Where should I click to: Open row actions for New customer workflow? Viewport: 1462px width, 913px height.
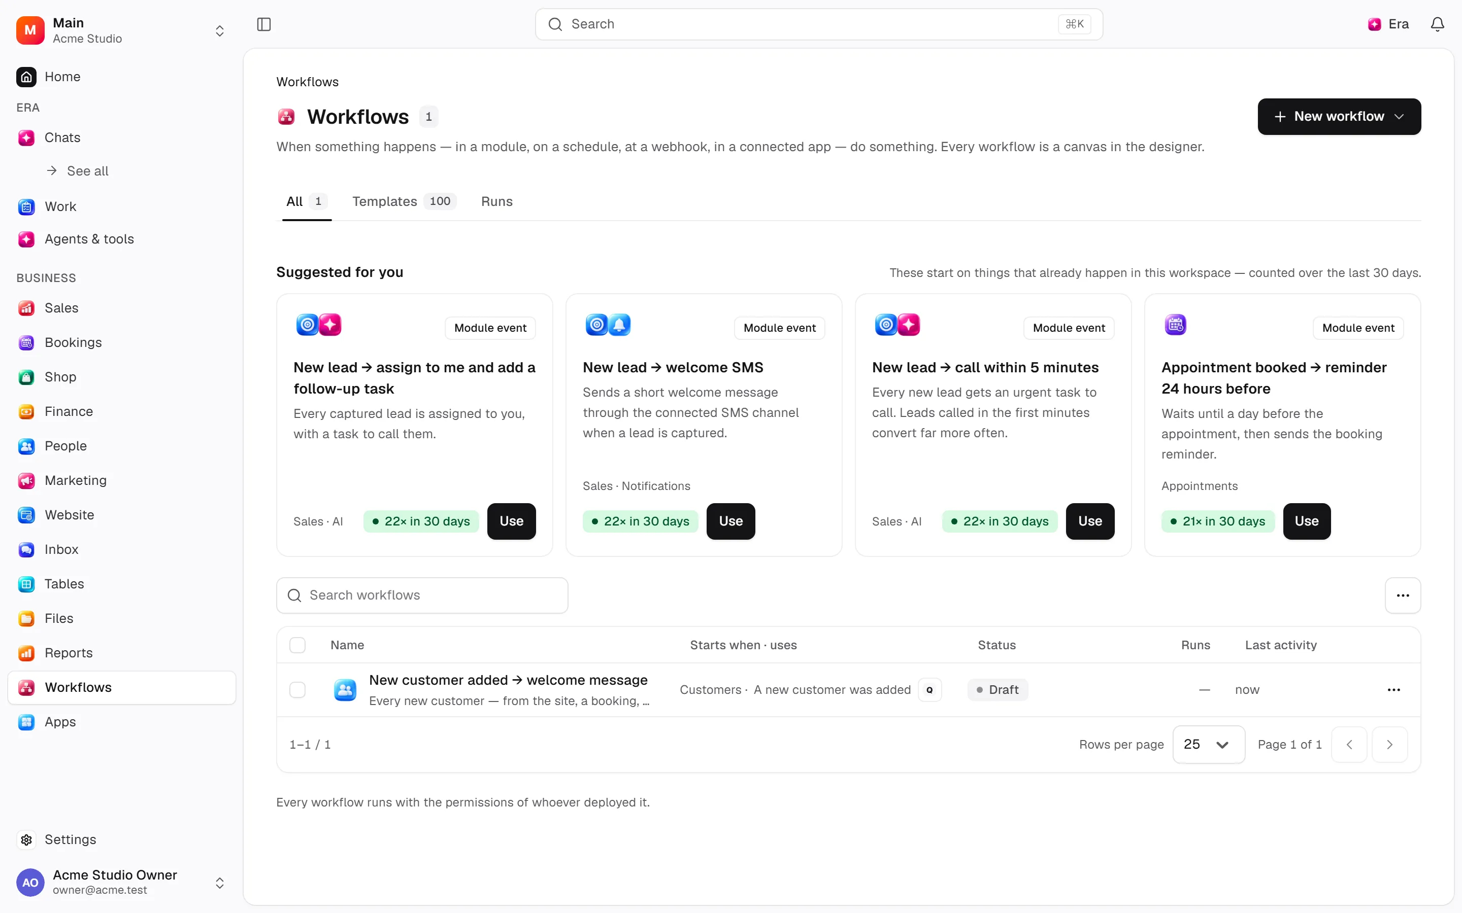1394,690
